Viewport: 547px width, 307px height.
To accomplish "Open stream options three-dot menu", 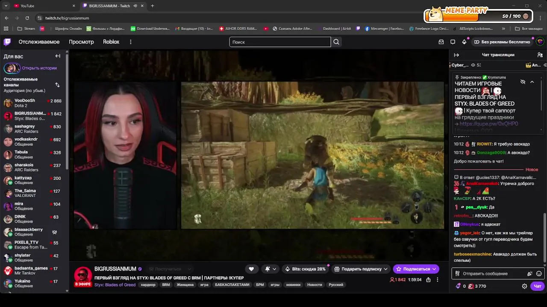I will pyautogui.click(x=437, y=280).
